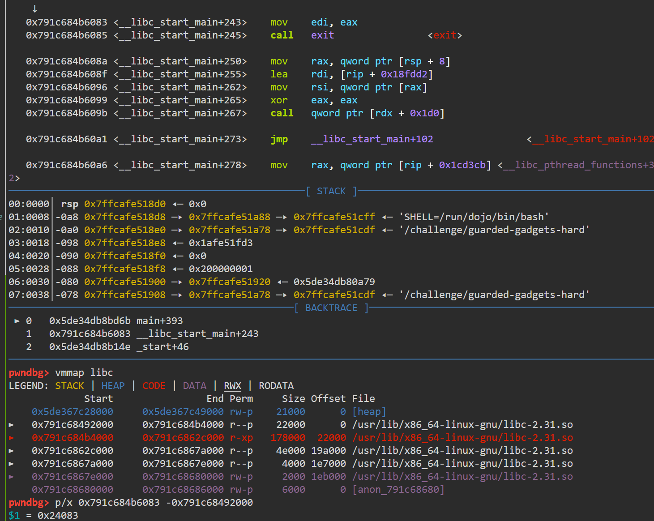Click the current-frame arrow beside backtrace frame 0
Image resolution: width=654 pixels, height=521 pixels.
17,321
